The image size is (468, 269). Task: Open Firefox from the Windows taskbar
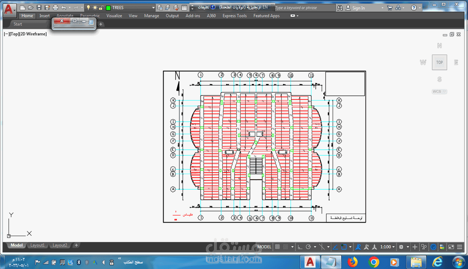[x=352, y=262]
